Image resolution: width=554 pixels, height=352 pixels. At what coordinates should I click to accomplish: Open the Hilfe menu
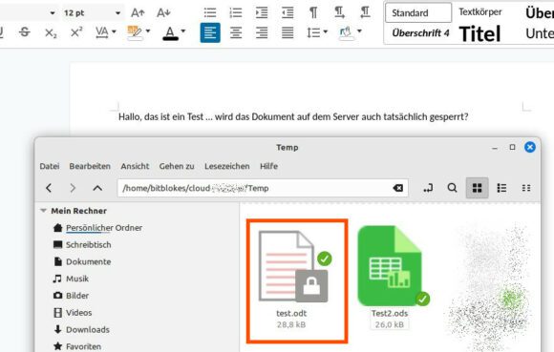[268, 166]
